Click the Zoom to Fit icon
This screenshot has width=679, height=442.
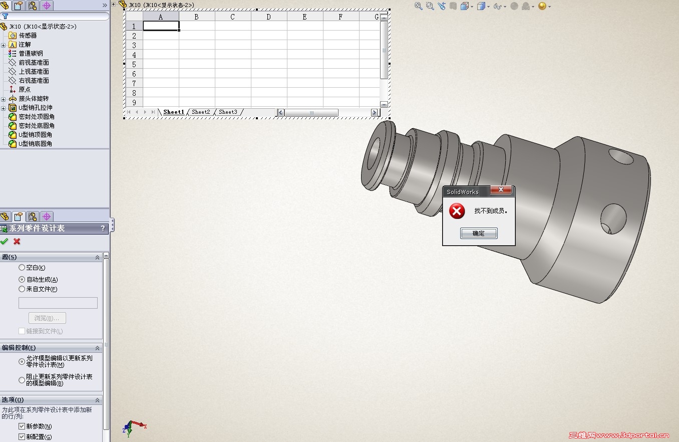419,6
